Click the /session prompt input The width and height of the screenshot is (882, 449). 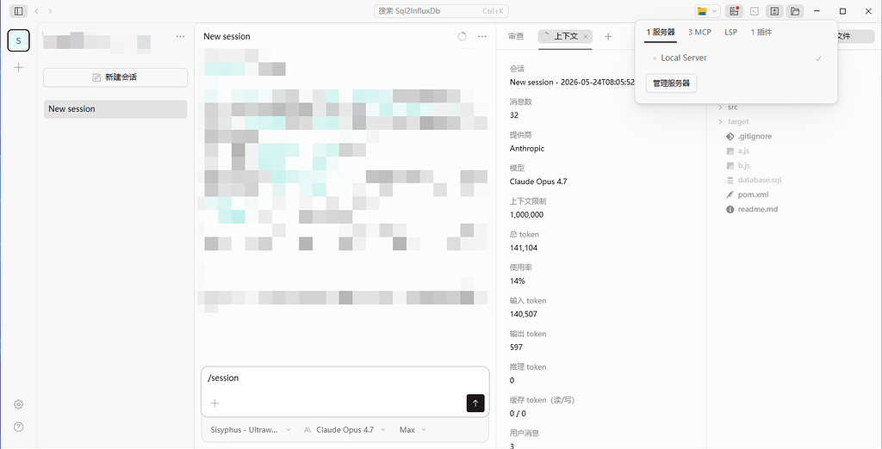point(345,378)
